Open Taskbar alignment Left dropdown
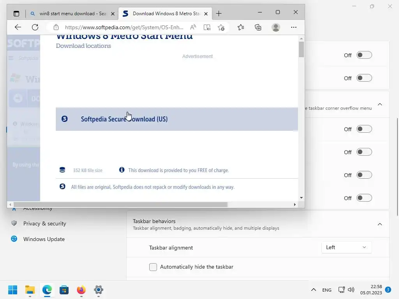Viewport: 399px width, 299px height. click(x=346, y=247)
